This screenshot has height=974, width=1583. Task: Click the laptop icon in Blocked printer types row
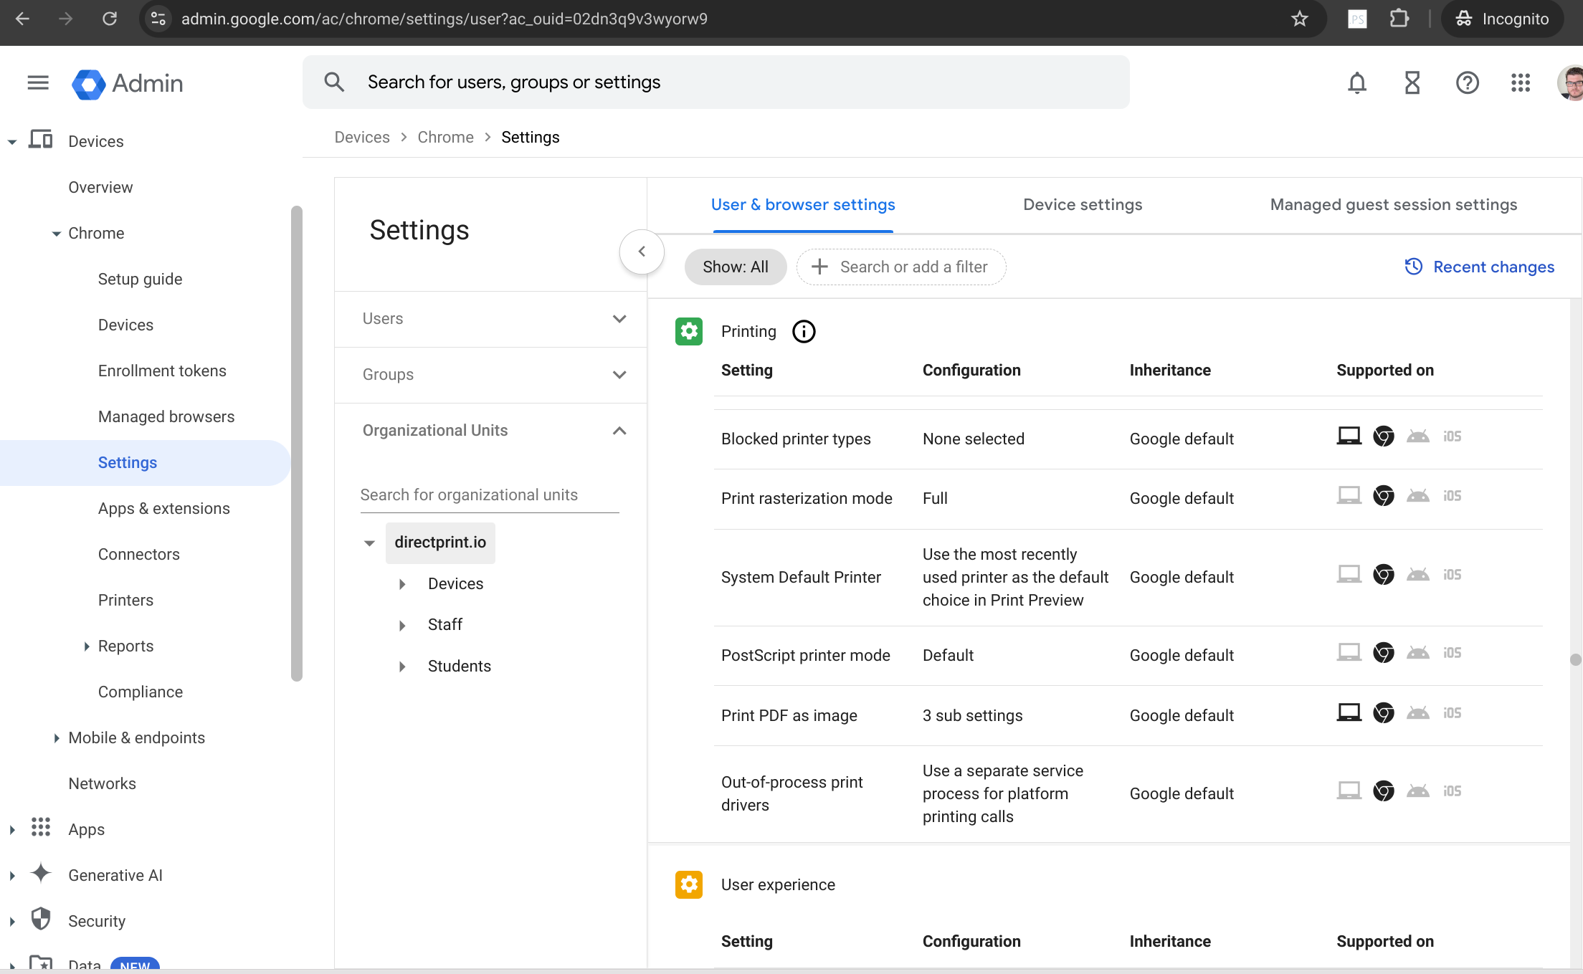click(x=1349, y=436)
